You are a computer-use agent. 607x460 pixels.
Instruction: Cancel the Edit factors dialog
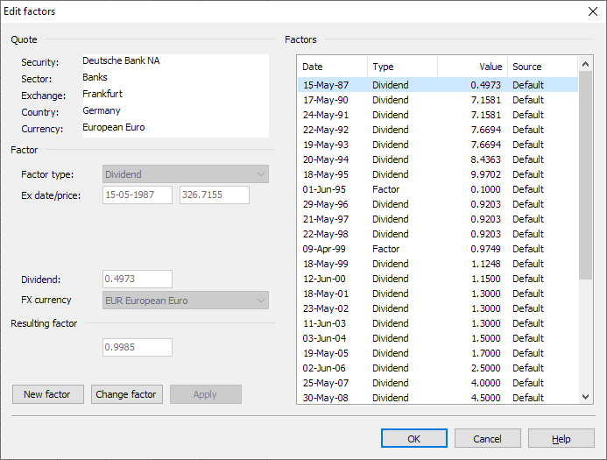(487, 439)
